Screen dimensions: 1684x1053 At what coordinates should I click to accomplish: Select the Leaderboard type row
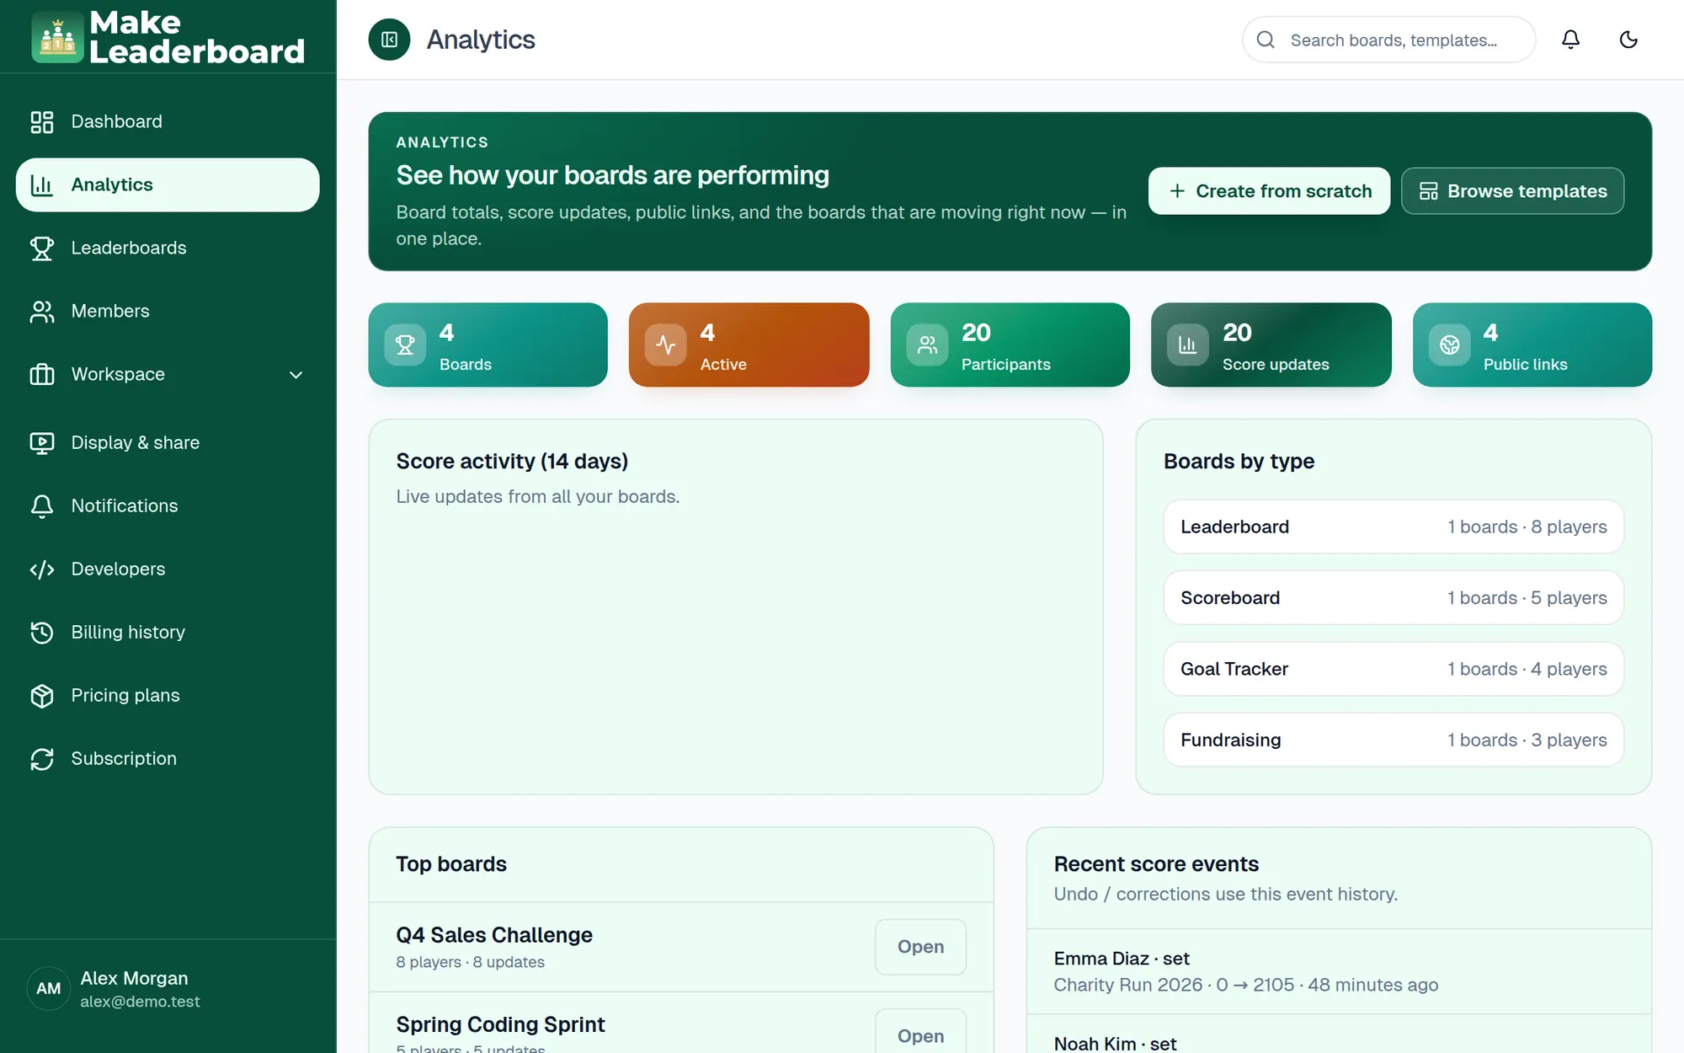[1394, 527]
